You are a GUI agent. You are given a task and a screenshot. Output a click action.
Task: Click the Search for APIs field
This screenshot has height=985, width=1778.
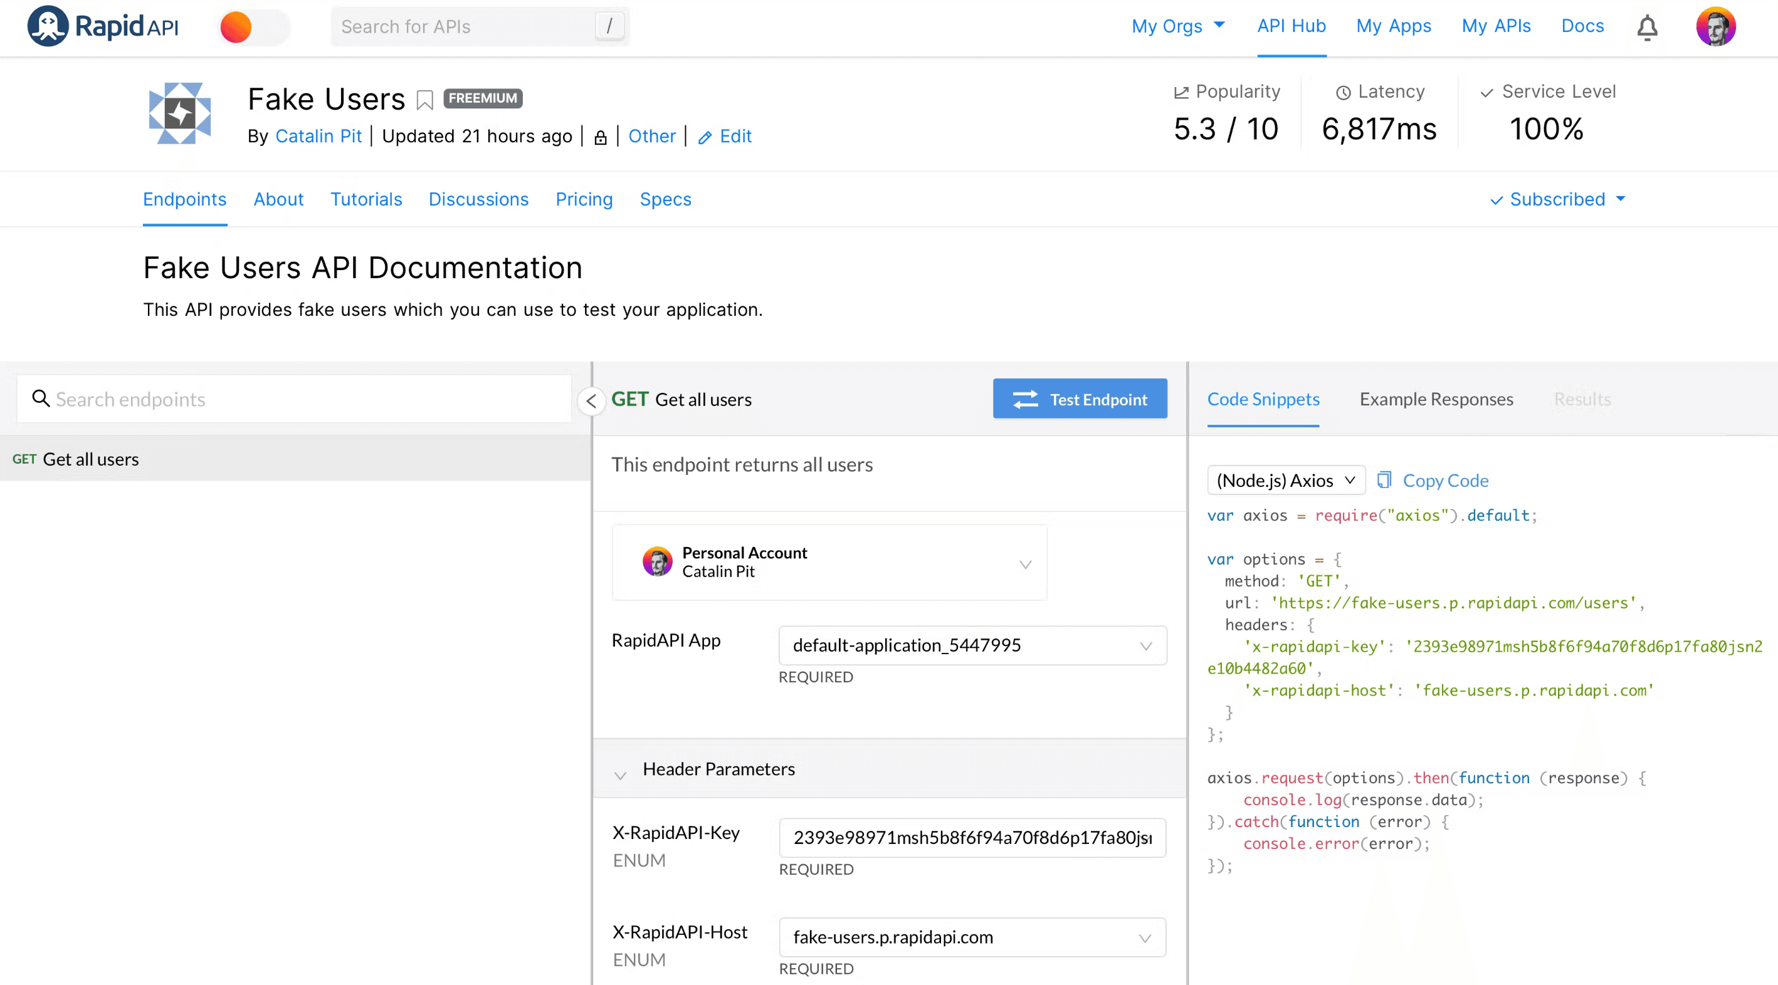480,26
